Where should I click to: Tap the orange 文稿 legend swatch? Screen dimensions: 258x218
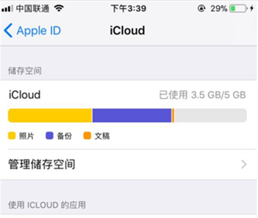point(87,136)
